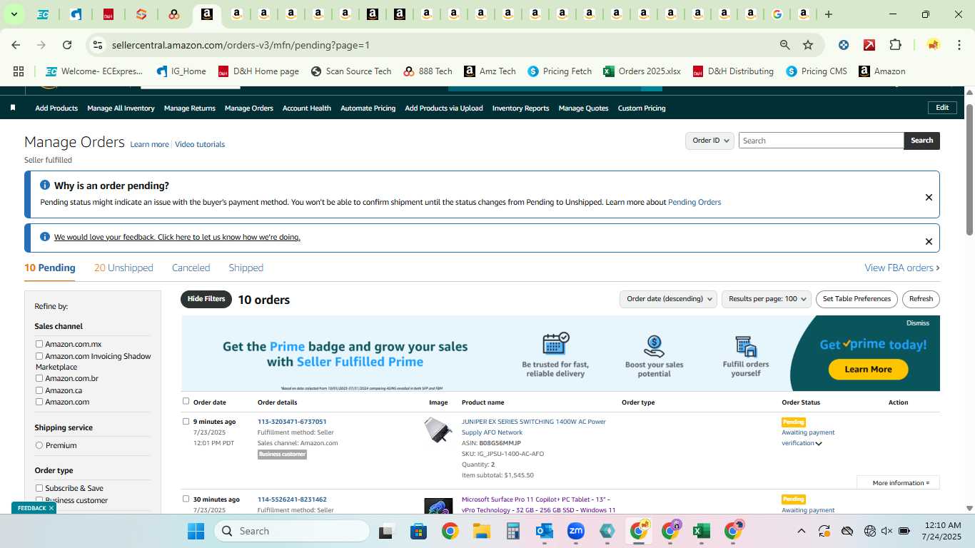Click the info icon beside 'Why is an order pending?'
Screen dimensions: 975x548
45,185
